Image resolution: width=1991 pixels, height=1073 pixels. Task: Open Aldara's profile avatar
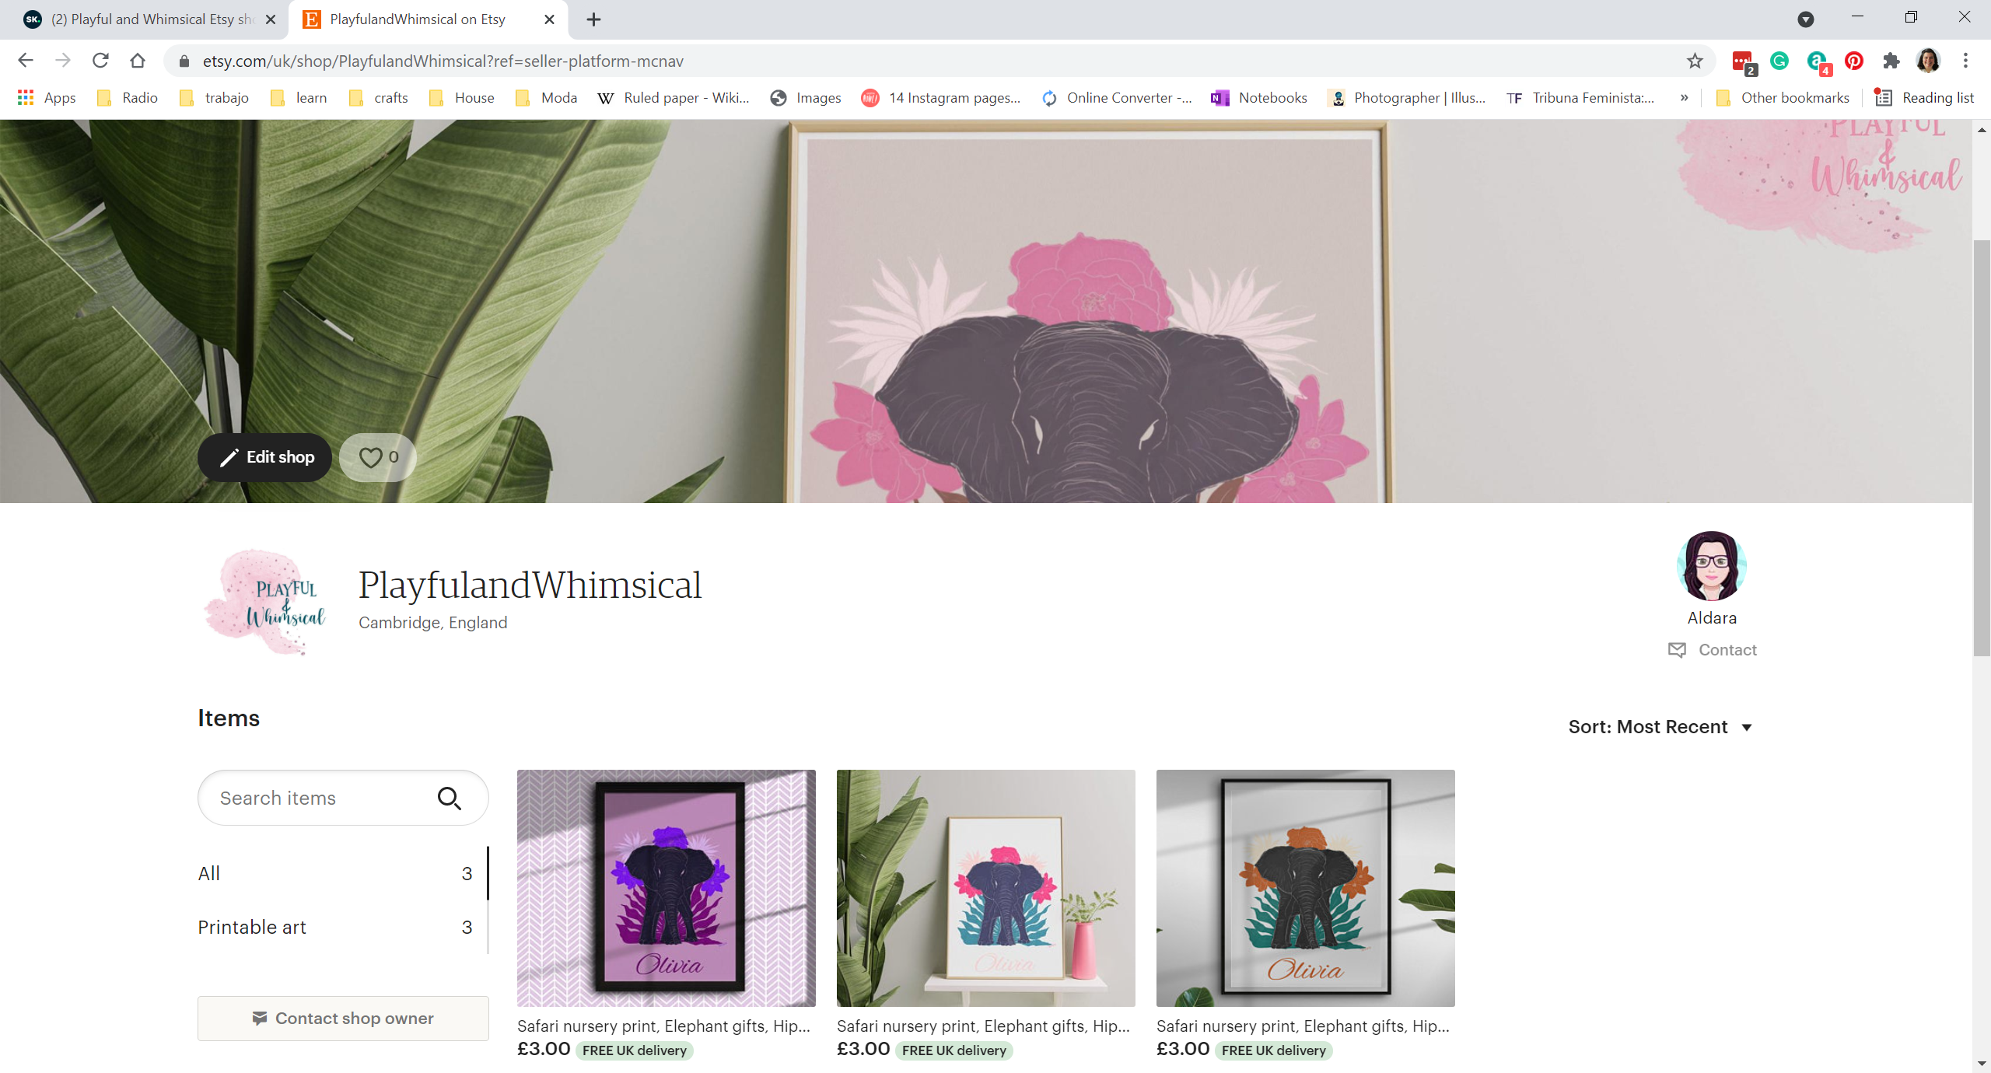[x=1712, y=566]
